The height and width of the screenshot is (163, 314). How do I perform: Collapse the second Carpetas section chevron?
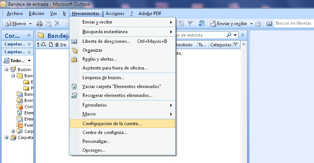(29, 52)
